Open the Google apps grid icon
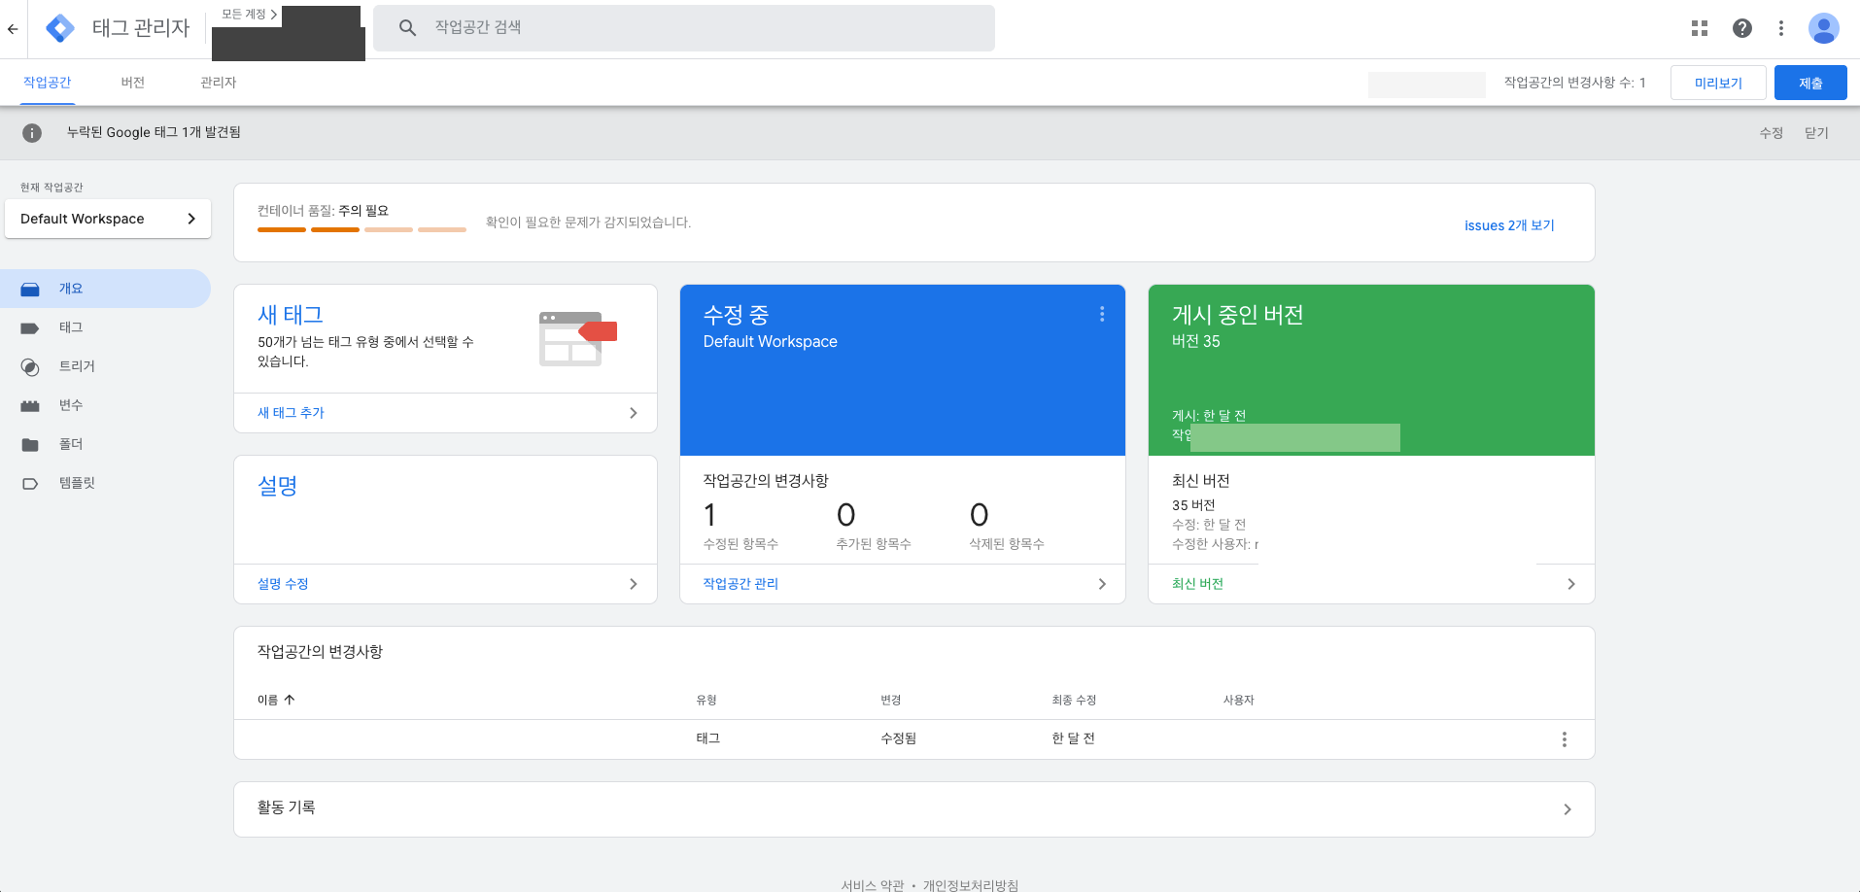This screenshot has height=892, width=1860. tap(1699, 28)
